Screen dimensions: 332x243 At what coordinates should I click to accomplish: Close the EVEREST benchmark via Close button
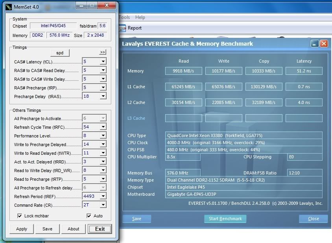(x=314, y=219)
